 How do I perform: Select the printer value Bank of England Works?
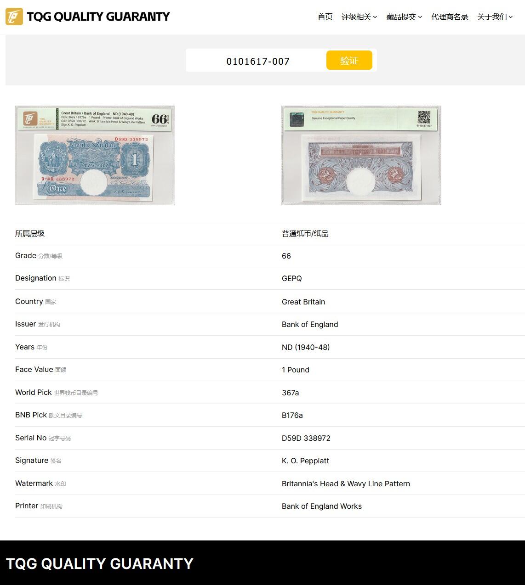tap(322, 506)
